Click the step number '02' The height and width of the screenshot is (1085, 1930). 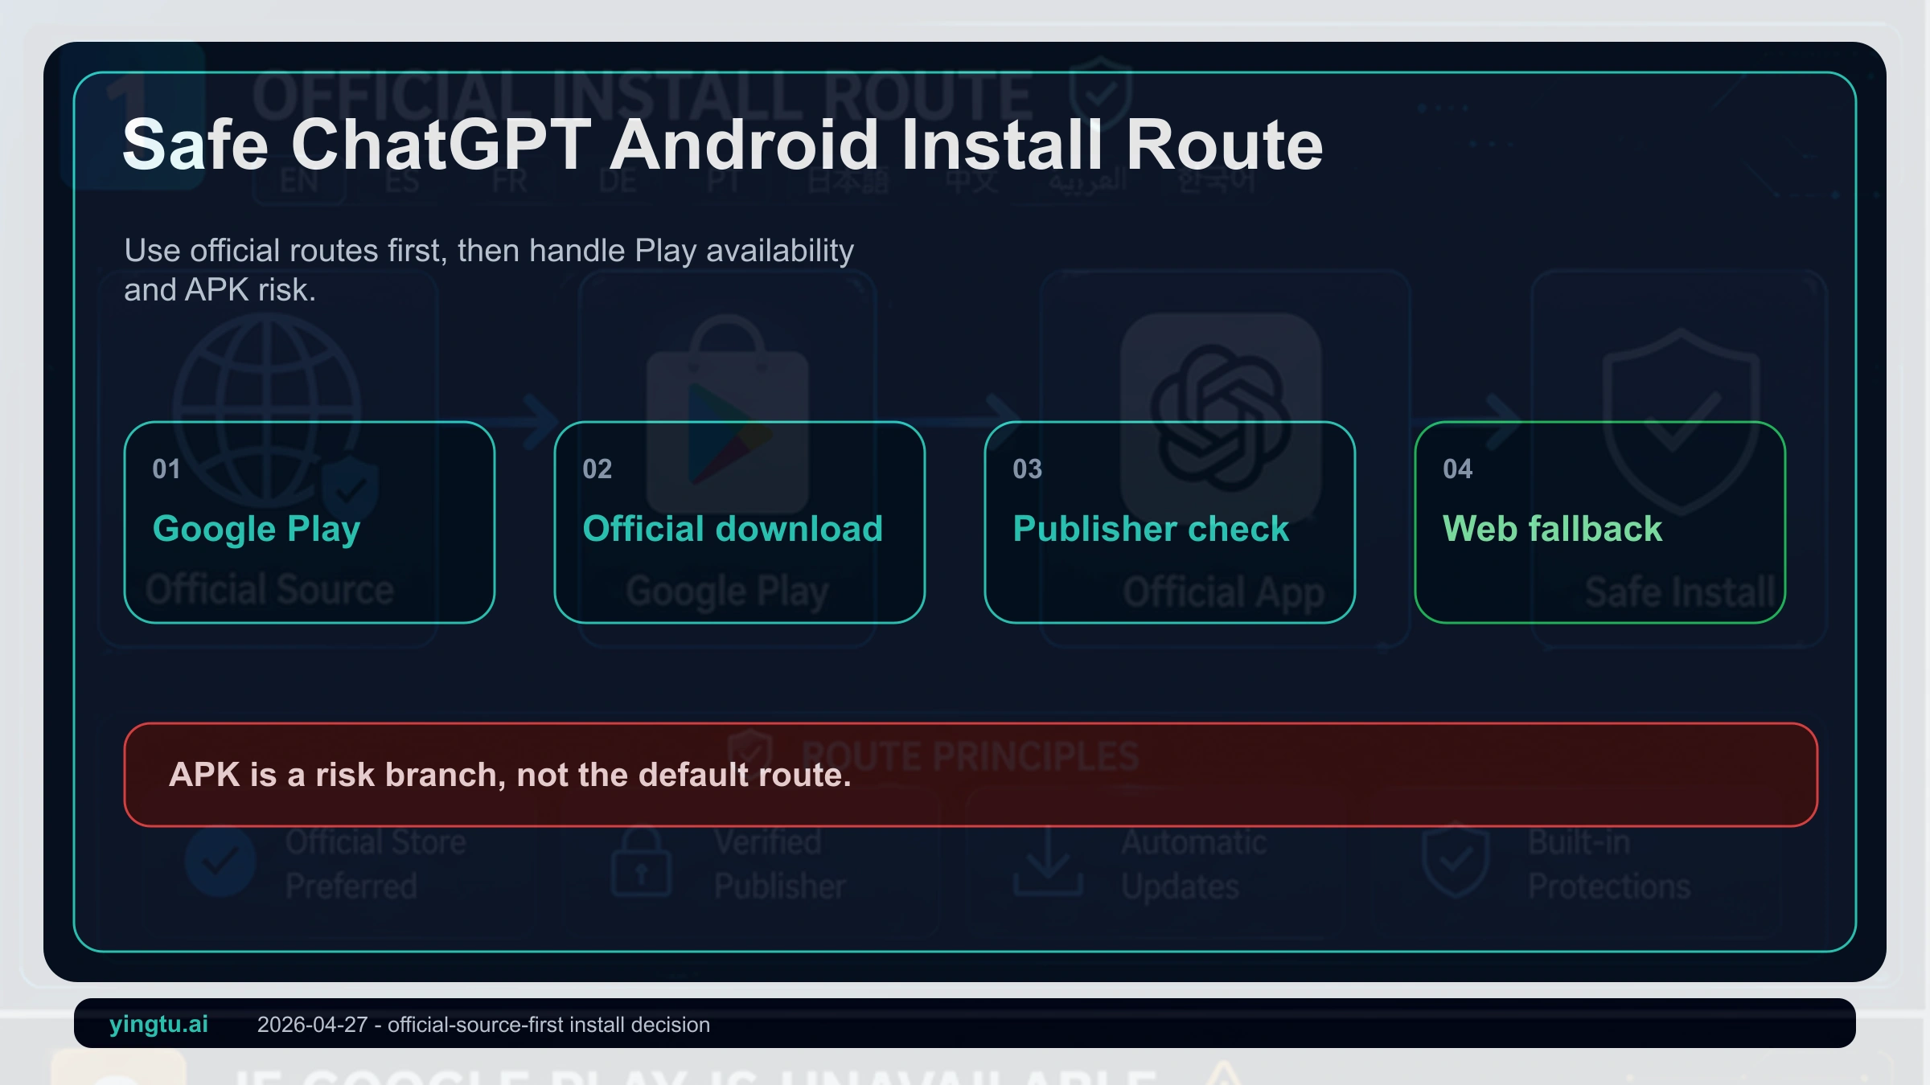point(597,469)
